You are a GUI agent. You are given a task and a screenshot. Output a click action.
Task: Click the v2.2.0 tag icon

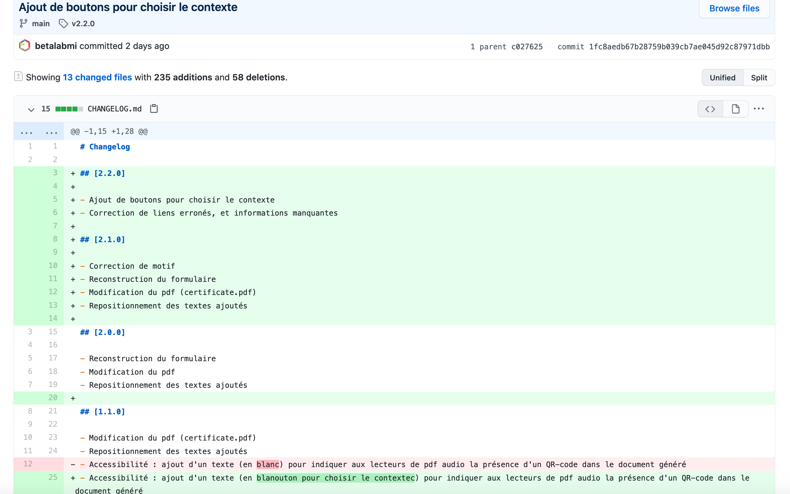click(63, 23)
